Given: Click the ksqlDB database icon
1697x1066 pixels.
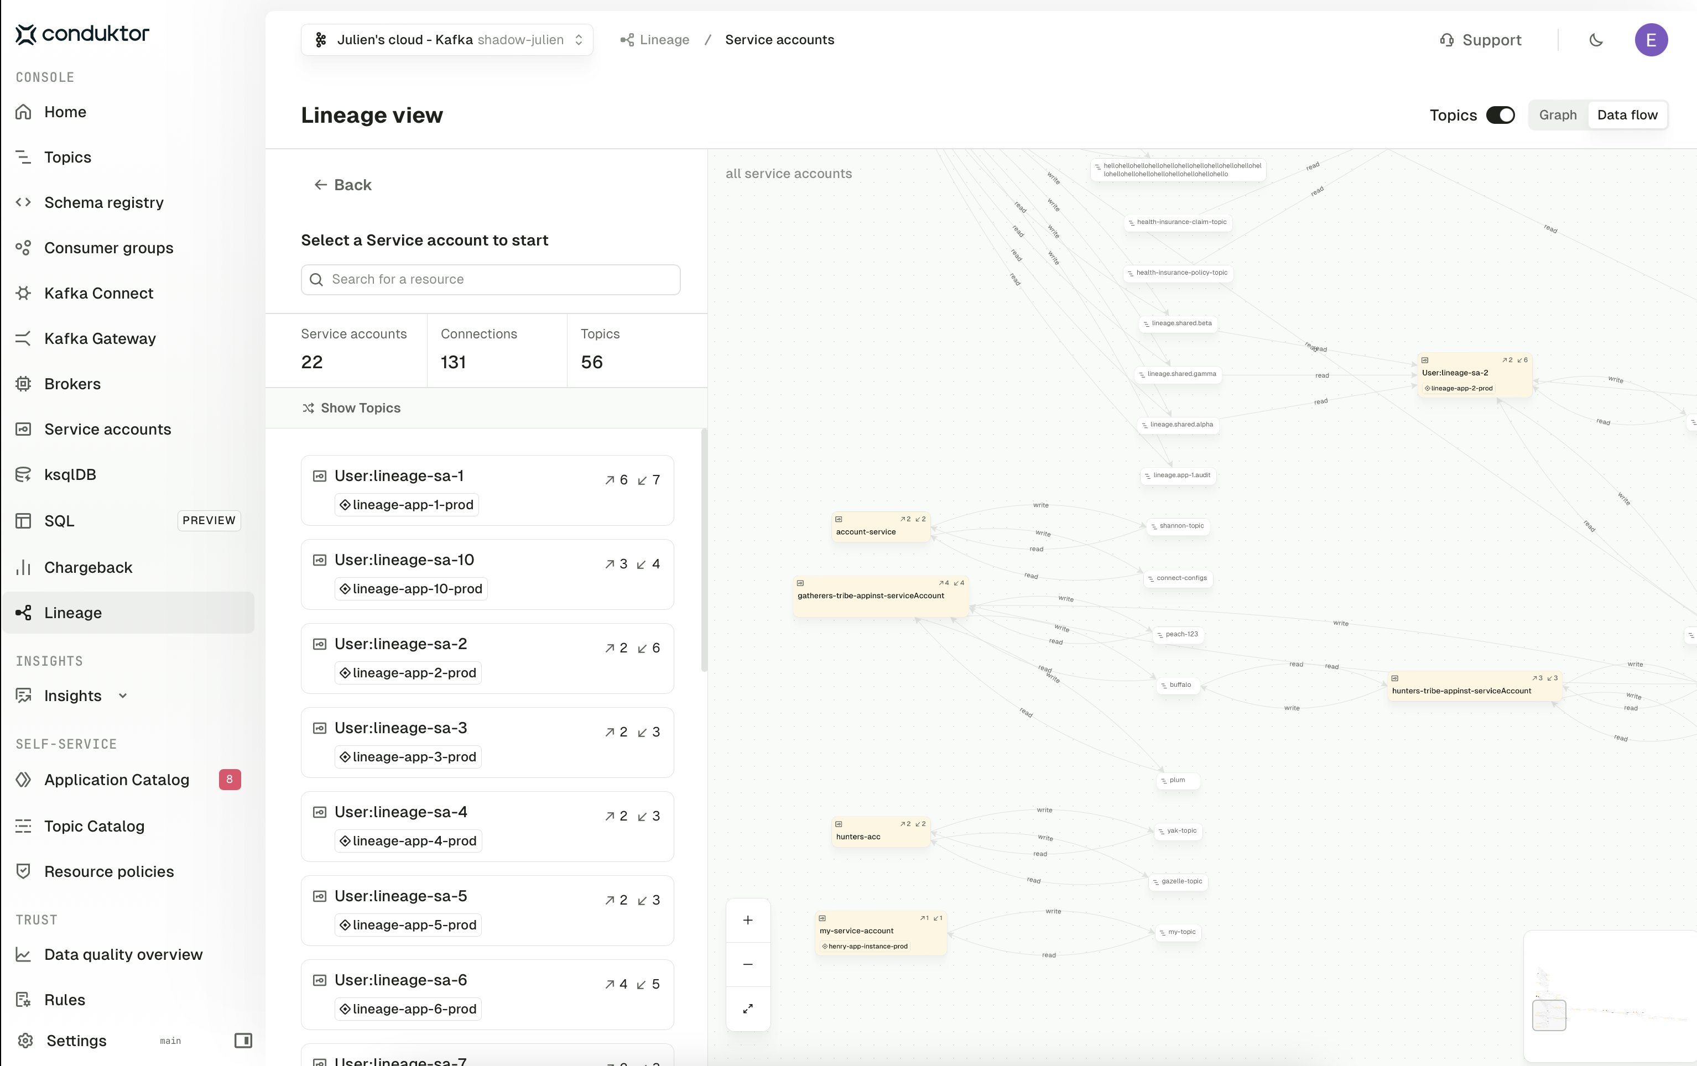Looking at the screenshot, I should tap(23, 475).
